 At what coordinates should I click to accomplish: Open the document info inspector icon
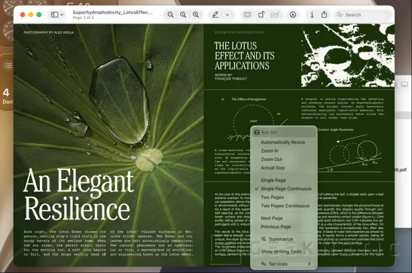(x=312, y=15)
